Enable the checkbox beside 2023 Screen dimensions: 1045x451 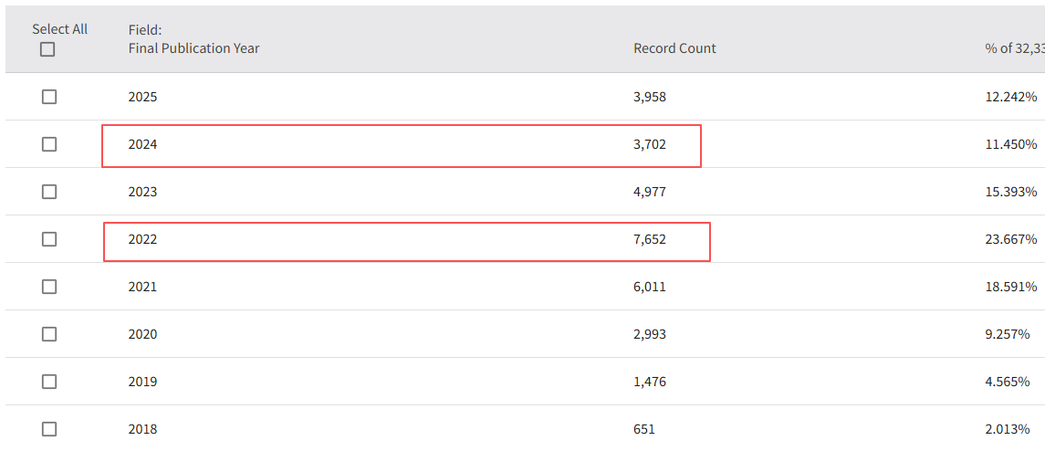(49, 192)
